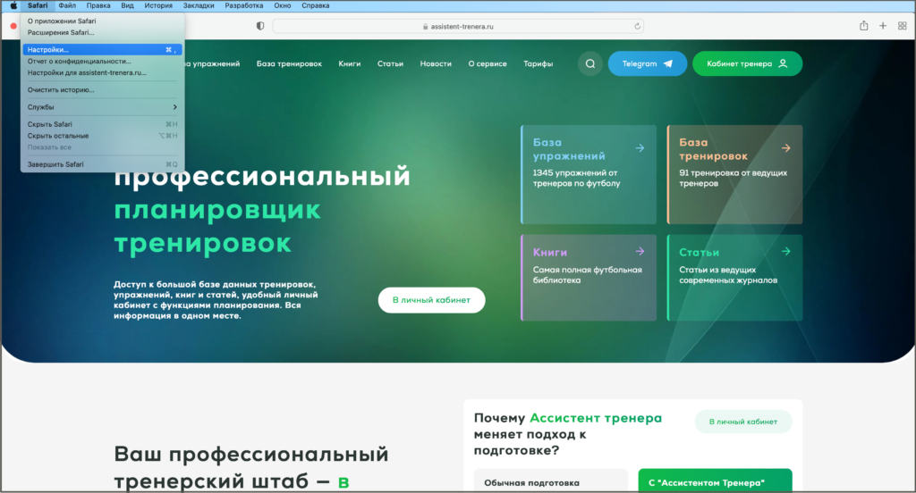Screen dimensions: 916x493
Task: Click the white В личный кабинет button
Action: coord(431,300)
